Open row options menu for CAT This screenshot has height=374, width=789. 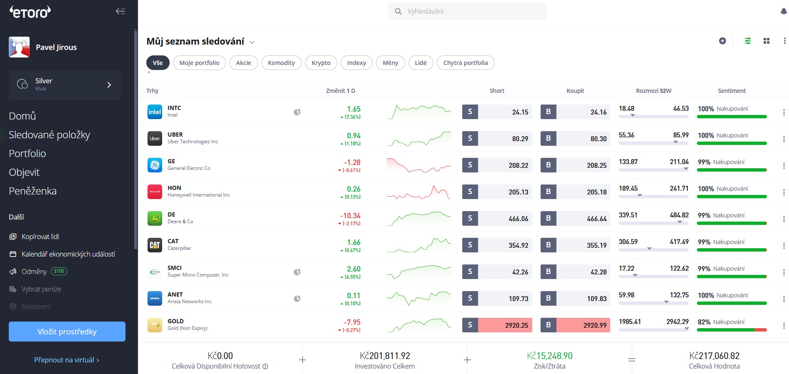[784, 246]
